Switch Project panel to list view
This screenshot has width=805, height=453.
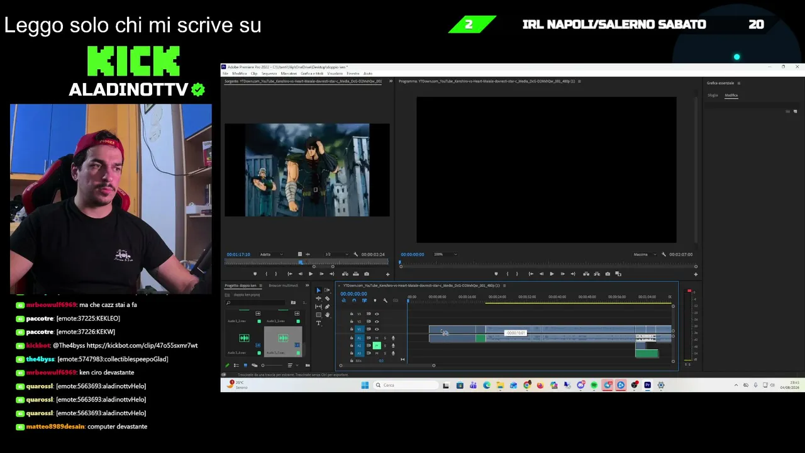pyautogui.click(x=236, y=366)
